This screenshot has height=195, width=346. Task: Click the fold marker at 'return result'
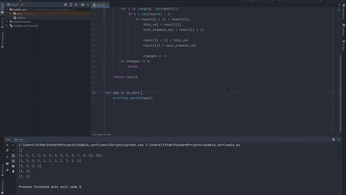[x=104, y=77]
